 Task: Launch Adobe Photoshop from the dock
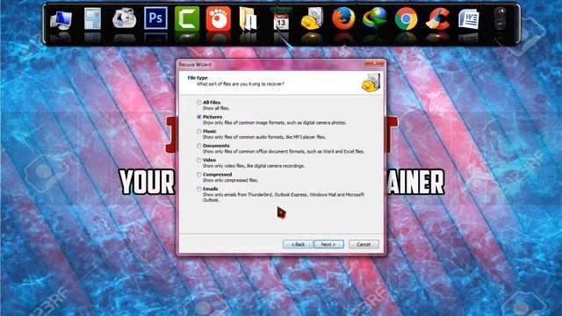pos(155,18)
